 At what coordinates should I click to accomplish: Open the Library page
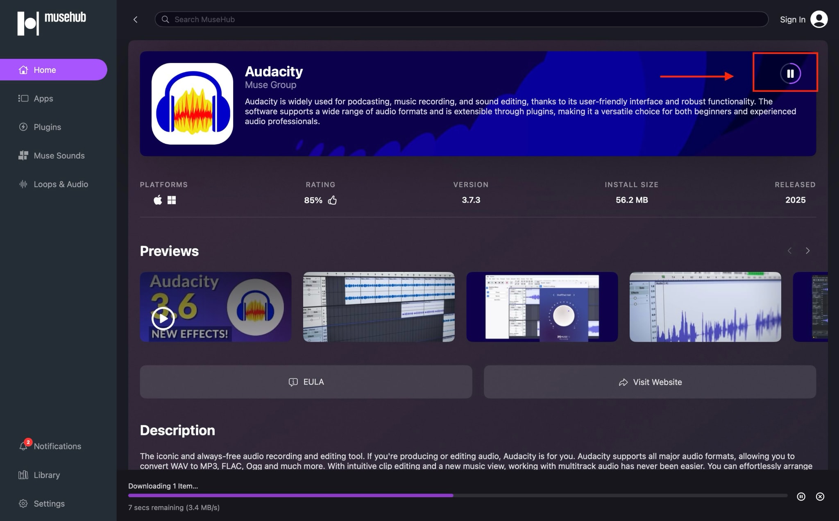[x=39, y=475]
